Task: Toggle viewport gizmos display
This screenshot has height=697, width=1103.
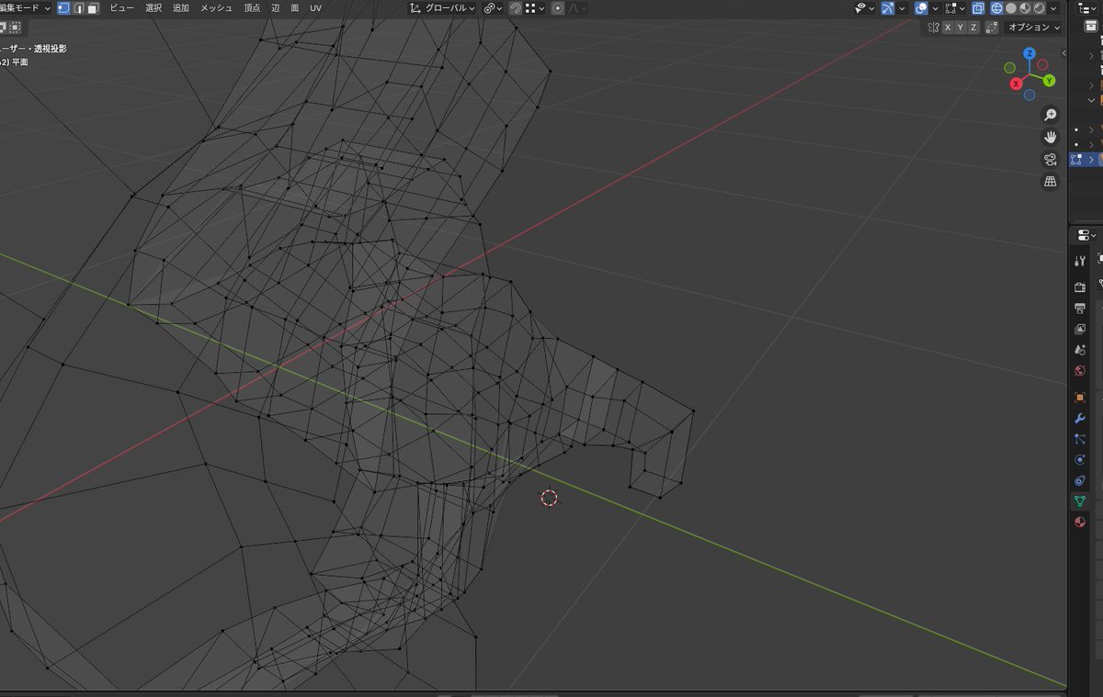Action: 888,8
